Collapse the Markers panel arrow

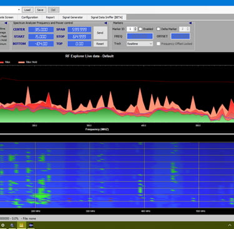190,23
